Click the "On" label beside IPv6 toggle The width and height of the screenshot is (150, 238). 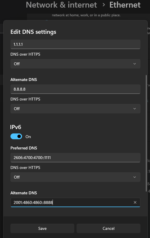click(x=28, y=137)
